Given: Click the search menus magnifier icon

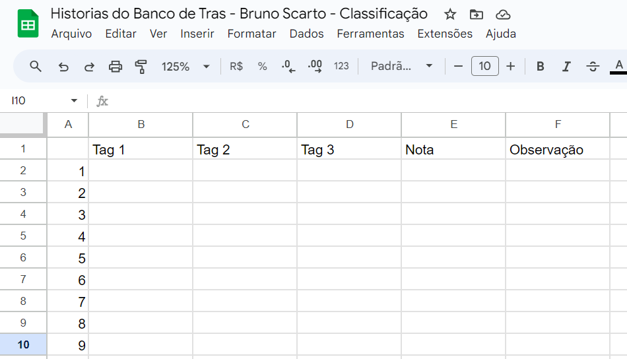Looking at the screenshot, I should coord(36,67).
